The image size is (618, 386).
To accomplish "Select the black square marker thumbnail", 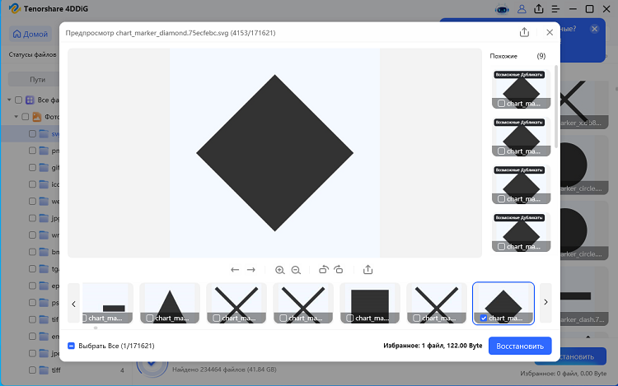I will 370,303.
